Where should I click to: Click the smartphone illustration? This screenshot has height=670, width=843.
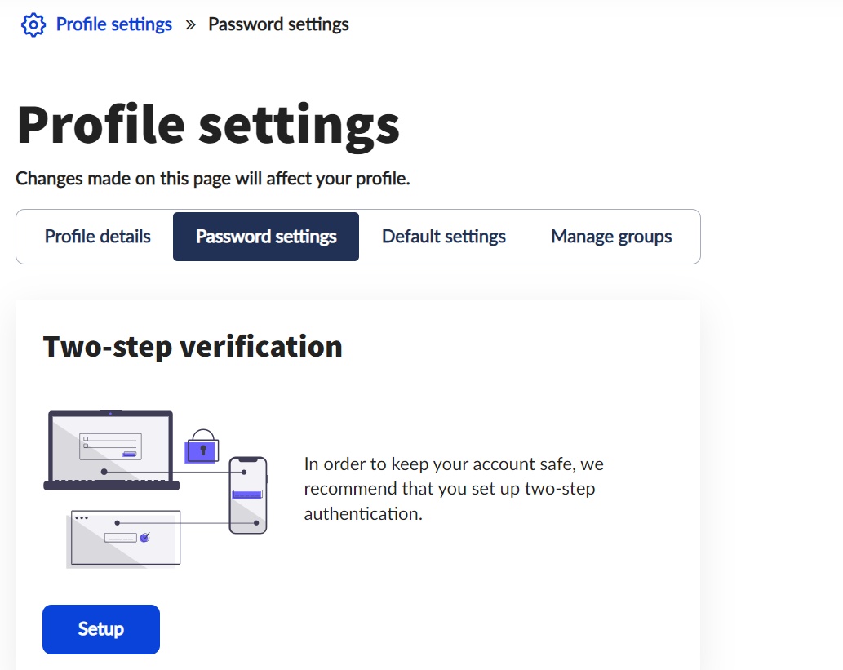click(248, 495)
